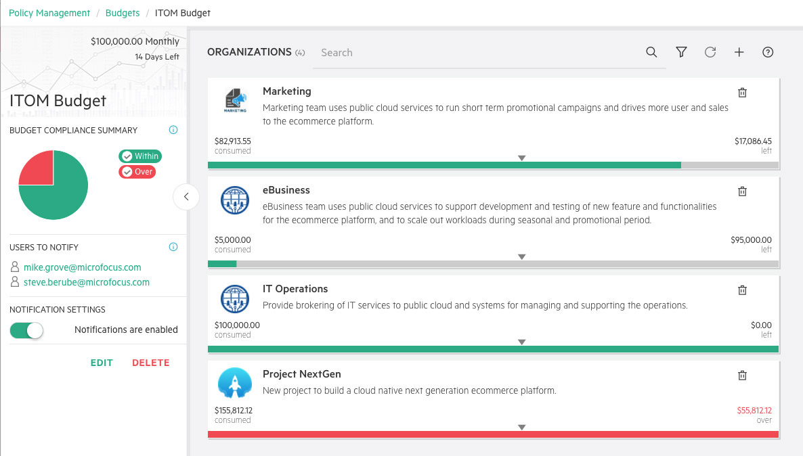
Task: Remove eBusiness using its trash icon
Action: tap(742, 191)
